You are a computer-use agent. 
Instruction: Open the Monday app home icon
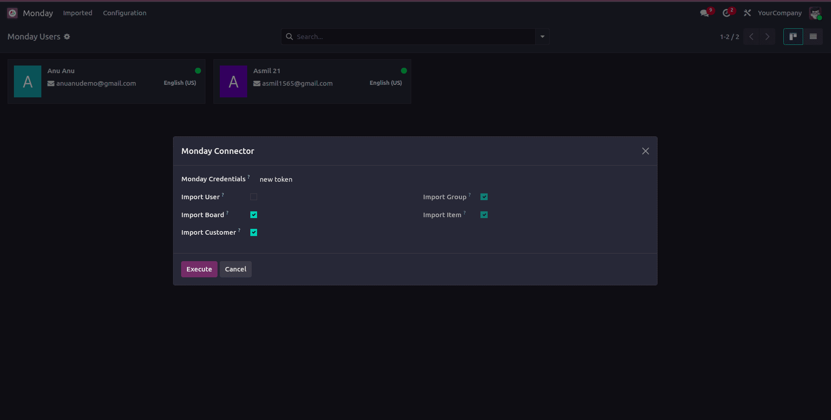point(12,13)
